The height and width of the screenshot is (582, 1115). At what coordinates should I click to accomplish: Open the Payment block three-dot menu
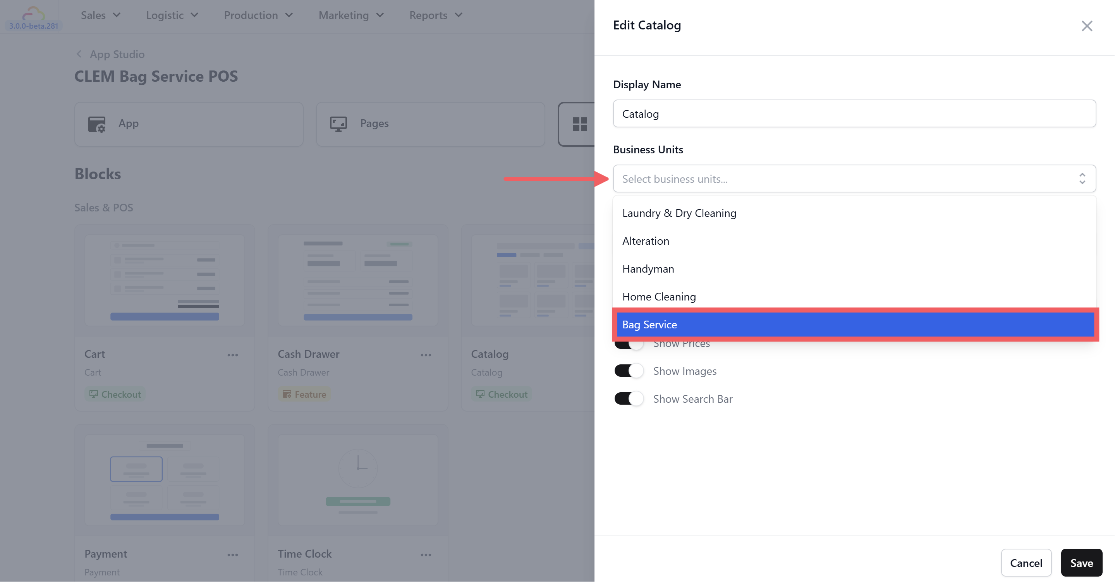click(232, 555)
